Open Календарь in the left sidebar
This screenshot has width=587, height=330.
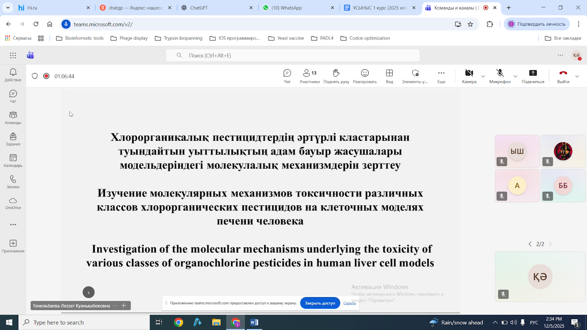13,161
